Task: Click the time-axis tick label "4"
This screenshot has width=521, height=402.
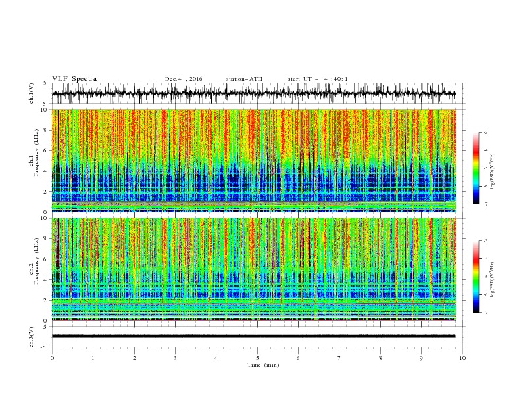Action: [x=216, y=358]
